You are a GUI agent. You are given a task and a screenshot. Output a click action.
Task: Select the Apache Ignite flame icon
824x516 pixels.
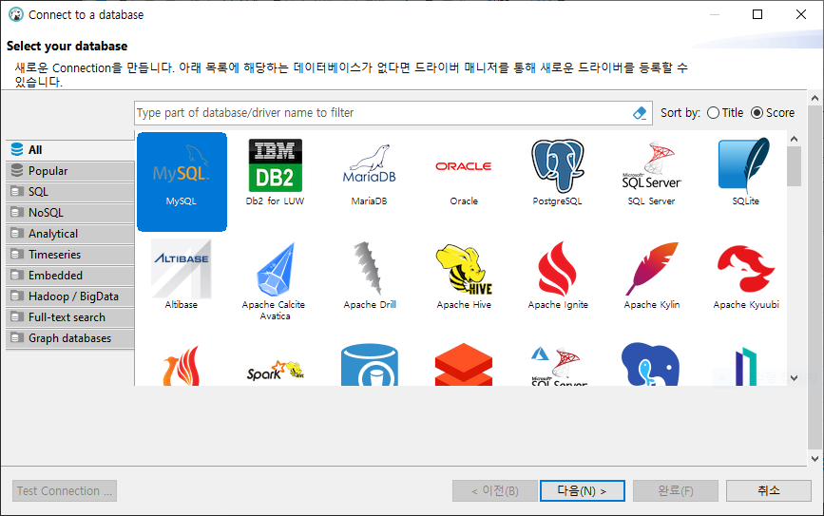pos(558,275)
